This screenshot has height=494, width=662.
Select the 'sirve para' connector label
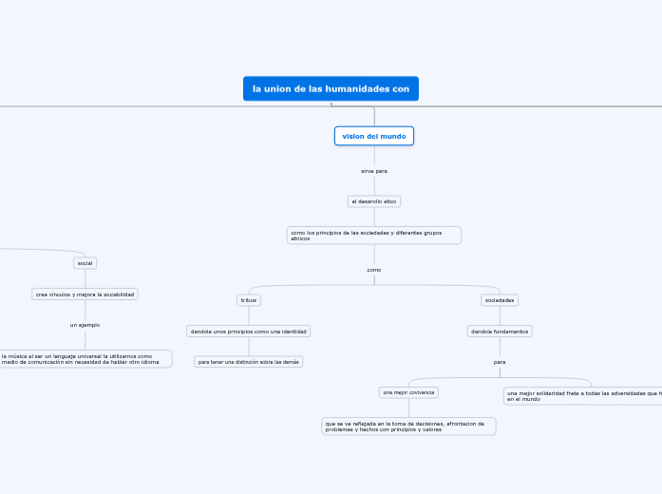point(374,171)
